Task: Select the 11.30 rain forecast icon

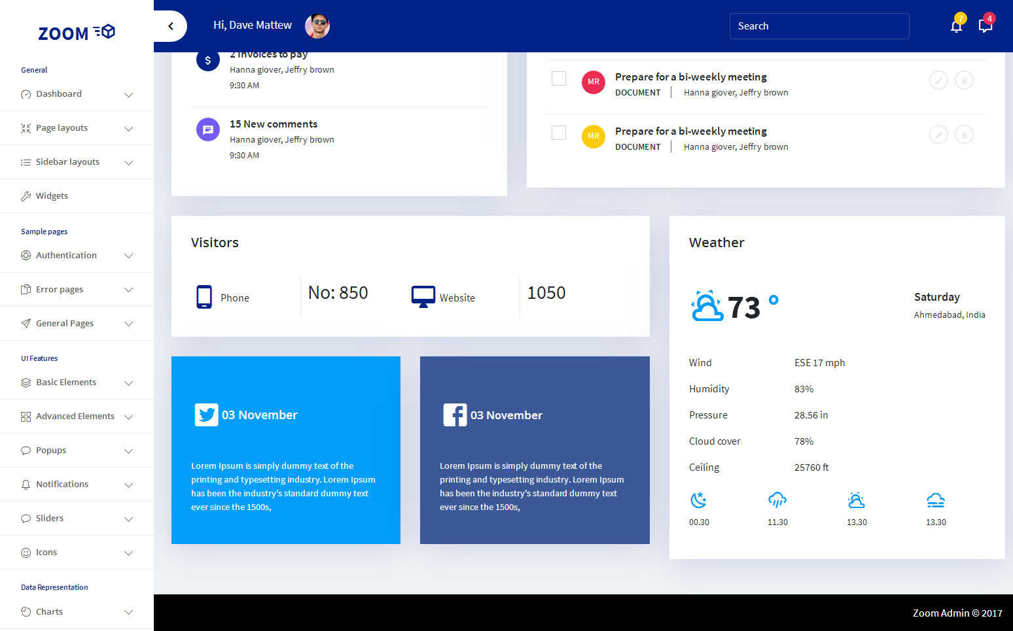Action: pos(777,501)
